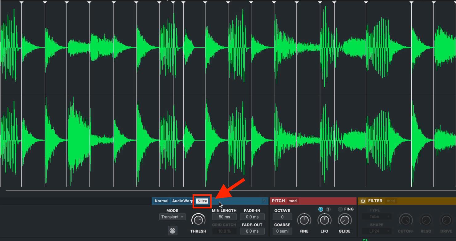Select LFO 1 toggle in Pitch section
The height and width of the screenshot is (241, 456).
coord(321,209)
